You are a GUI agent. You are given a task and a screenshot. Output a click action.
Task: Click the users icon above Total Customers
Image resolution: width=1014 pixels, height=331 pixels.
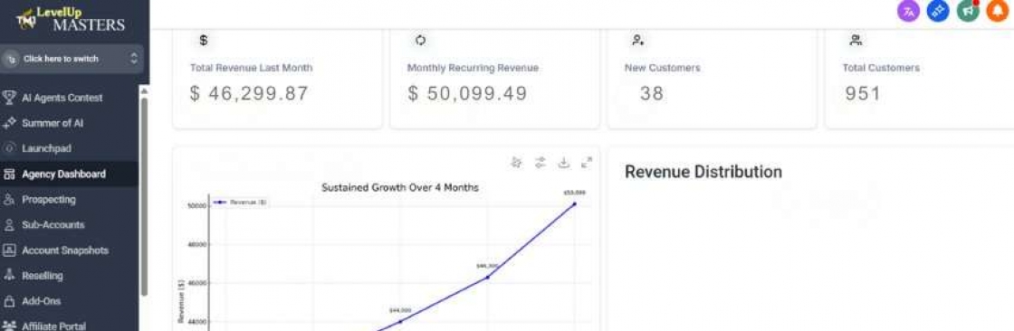[856, 41]
